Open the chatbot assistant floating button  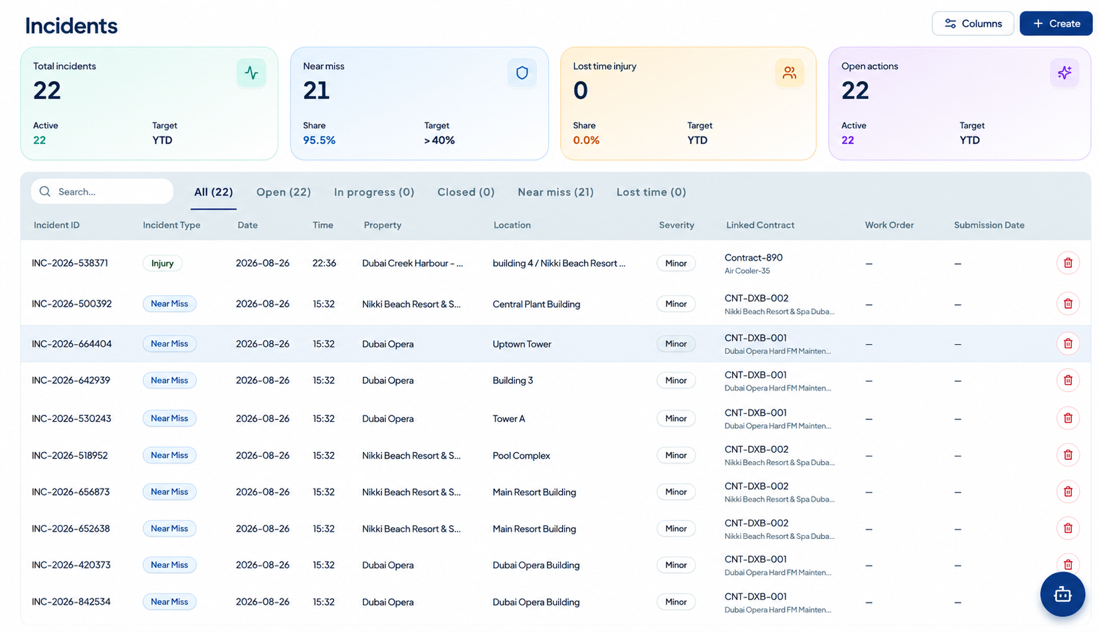[x=1062, y=594]
